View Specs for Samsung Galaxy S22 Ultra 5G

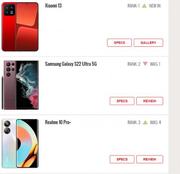[122, 101]
